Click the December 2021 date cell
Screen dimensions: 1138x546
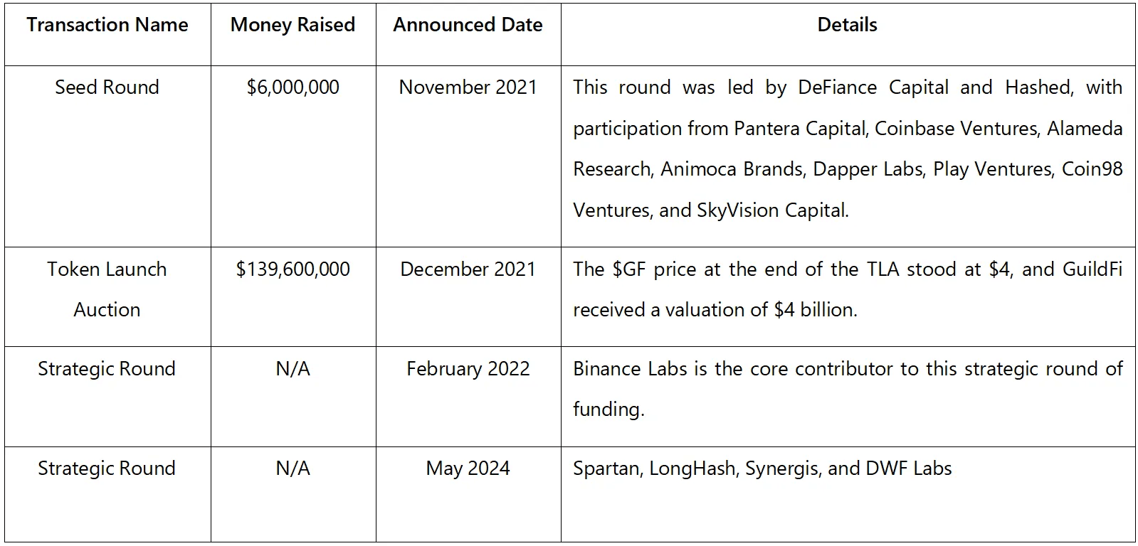[x=468, y=269]
